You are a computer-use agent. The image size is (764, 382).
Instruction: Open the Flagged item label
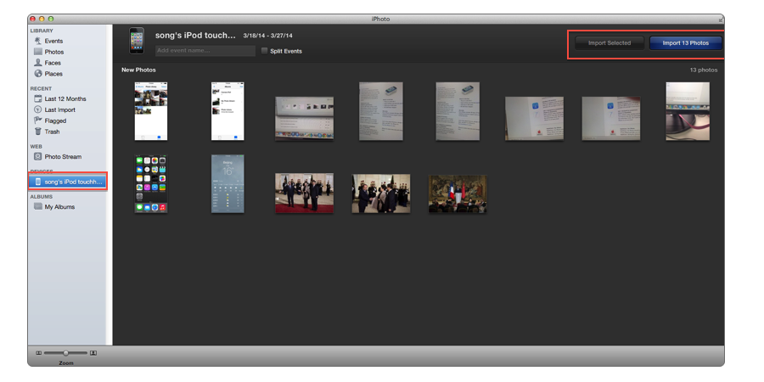[x=55, y=121]
